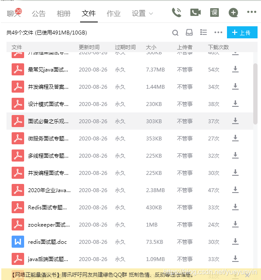Viewport: 261px width, 280px height.
Task: Download 并发编程面试专 file
Action: point(235,173)
